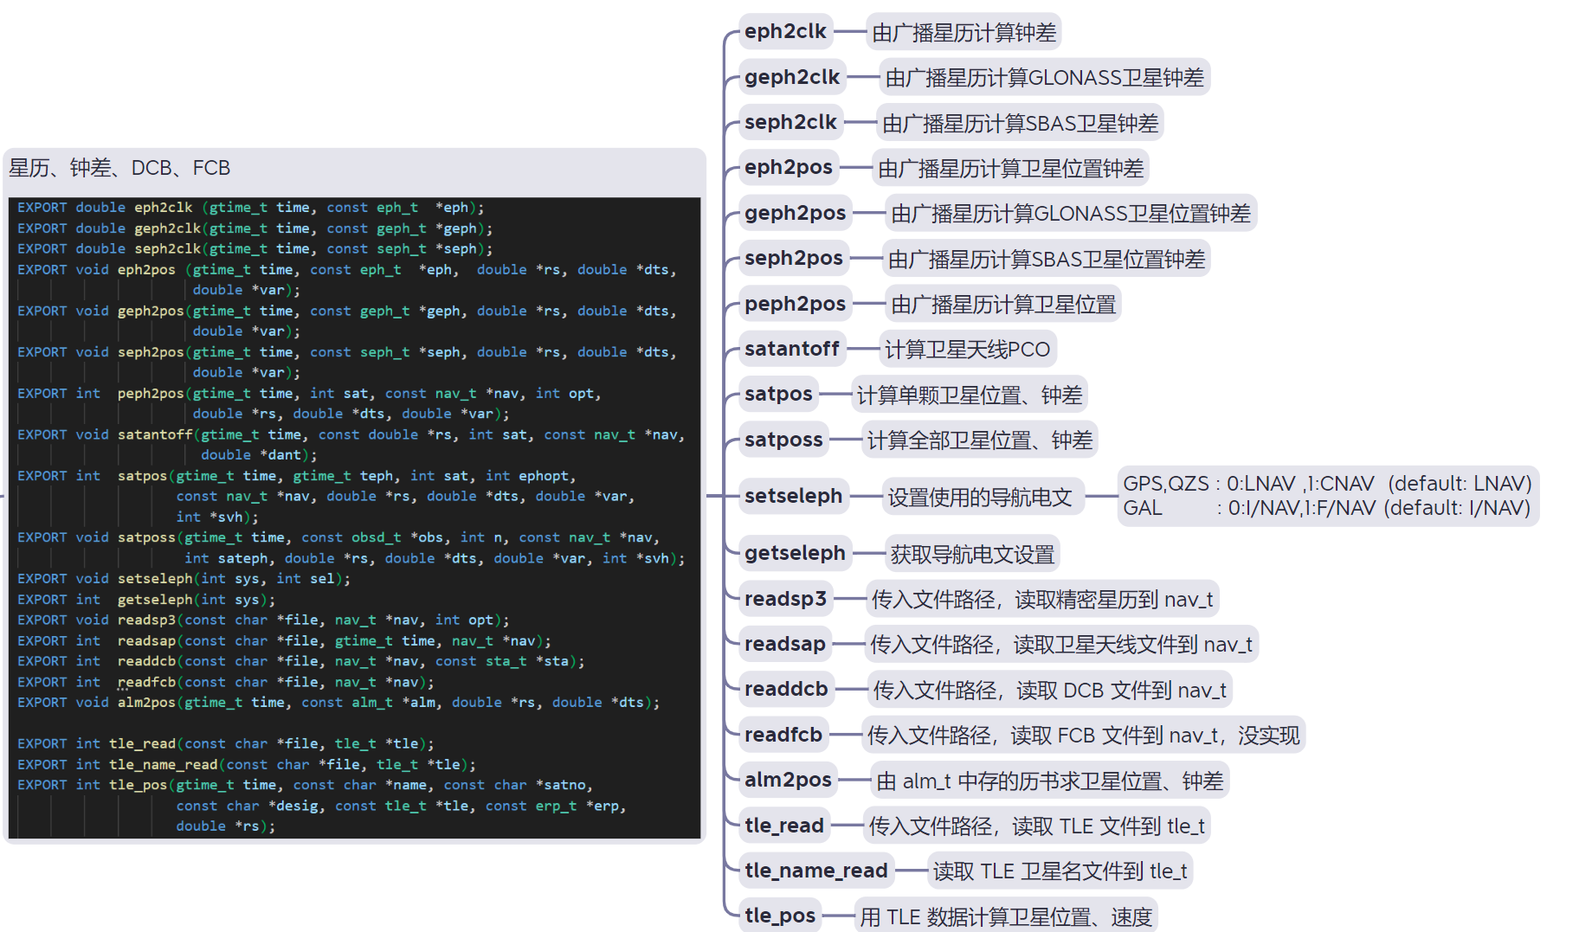
Task: Click the code line declaring readfcb
Action: coord(225,683)
